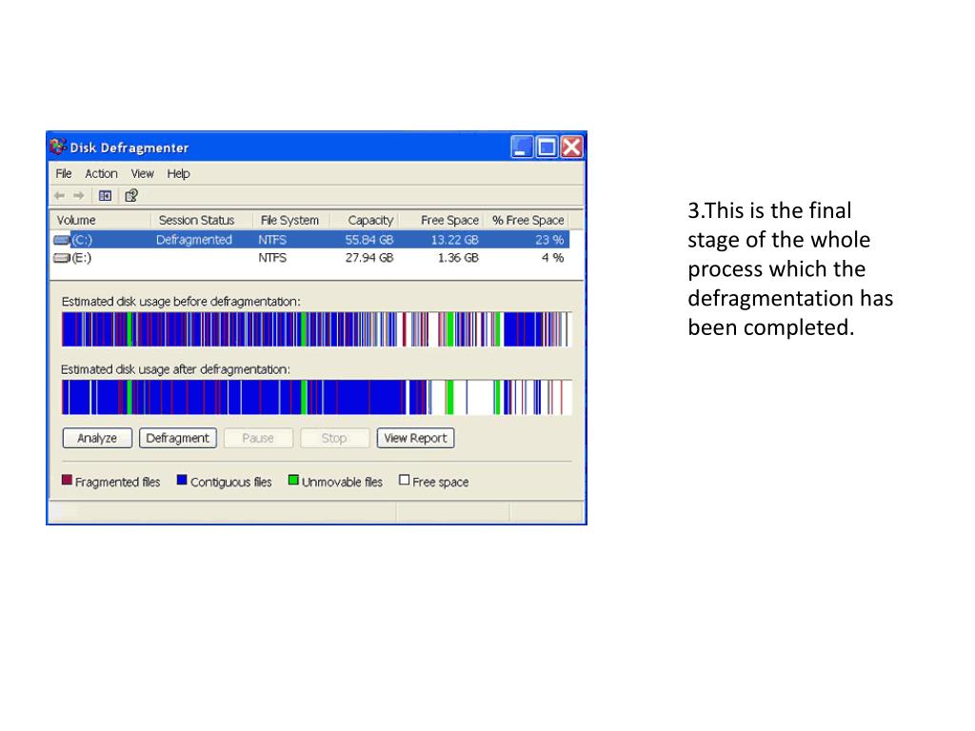Click the after defragmentation disk usage bar
Viewport: 975px width, 731px height.
[x=316, y=397]
